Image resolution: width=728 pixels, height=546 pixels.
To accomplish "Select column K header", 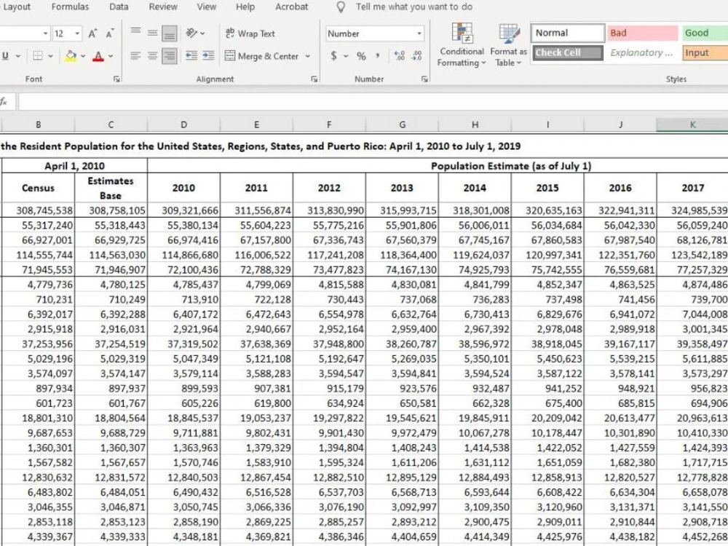I will (692, 124).
